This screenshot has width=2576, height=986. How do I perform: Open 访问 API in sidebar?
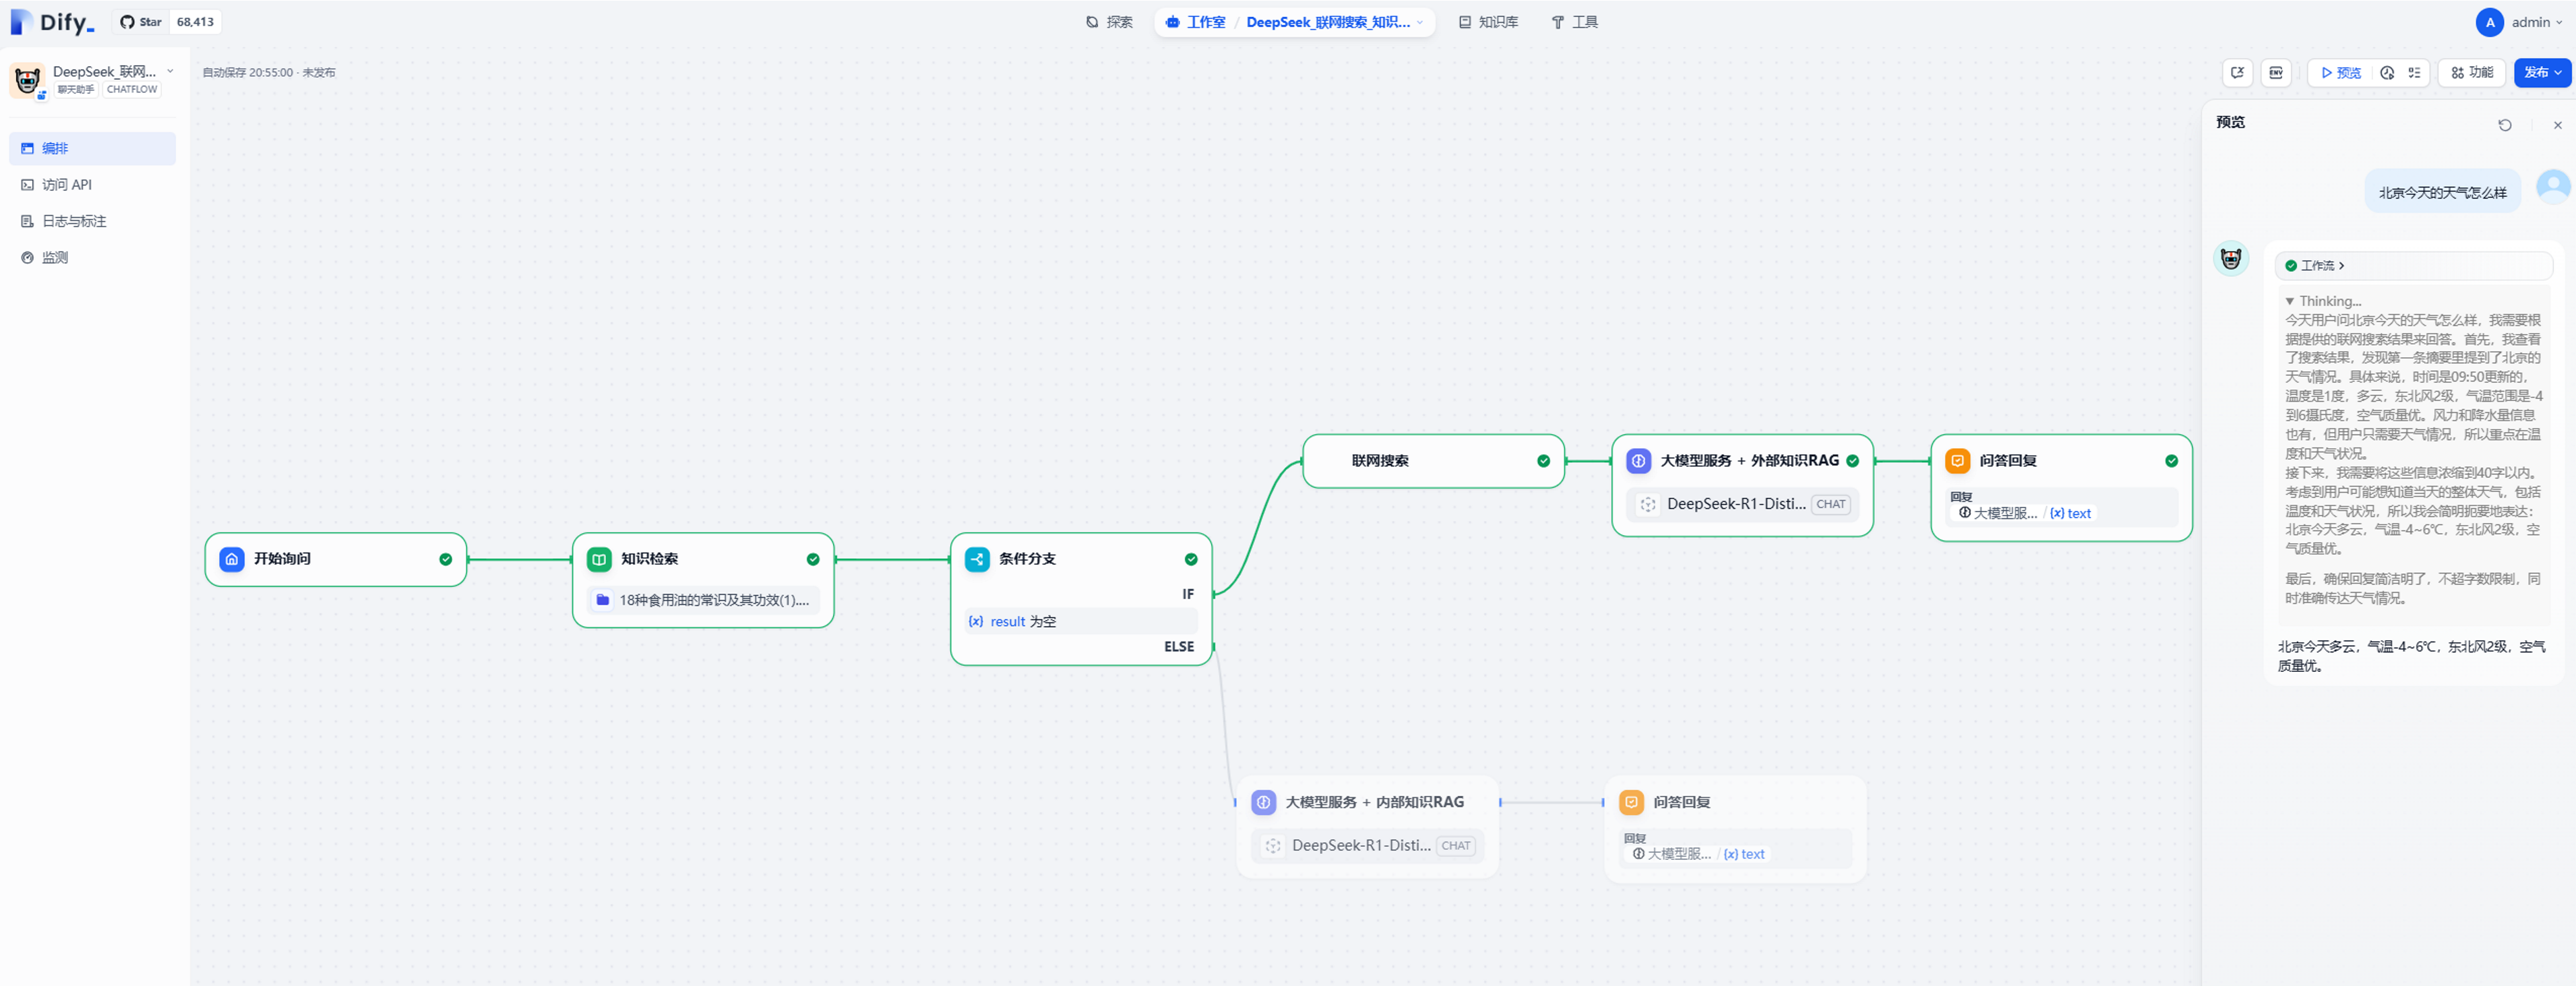tap(92, 185)
